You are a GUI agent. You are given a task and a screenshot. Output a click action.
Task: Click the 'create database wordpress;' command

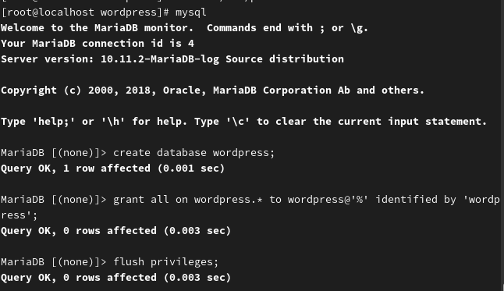193,153
